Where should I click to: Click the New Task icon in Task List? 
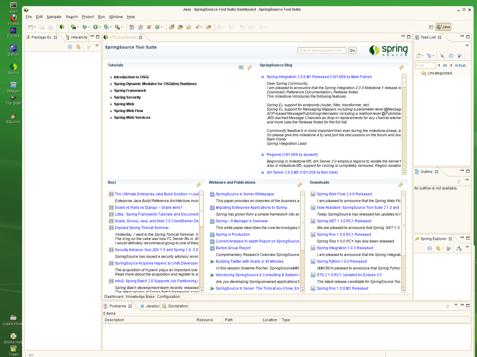click(x=419, y=56)
